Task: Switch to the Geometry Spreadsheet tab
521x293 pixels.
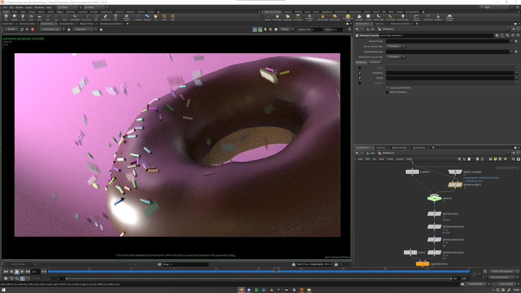Action: click(x=110, y=23)
